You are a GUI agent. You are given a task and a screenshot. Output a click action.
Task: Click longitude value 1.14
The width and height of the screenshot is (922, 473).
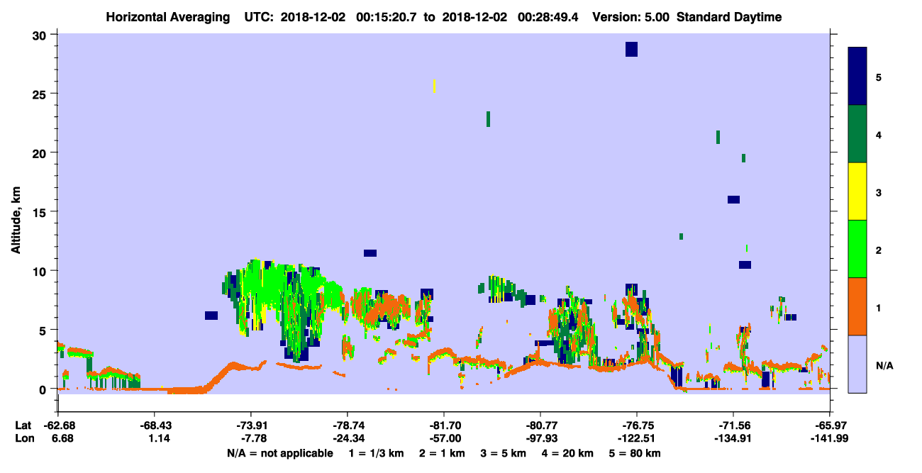158,438
